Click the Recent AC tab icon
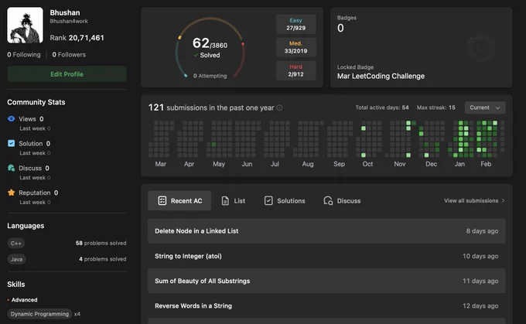This screenshot has height=324, width=526. [x=162, y=200]
